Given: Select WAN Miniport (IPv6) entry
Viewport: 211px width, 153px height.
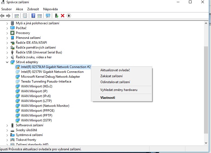Looking at the screenshot, I should (x=36, y=96).
